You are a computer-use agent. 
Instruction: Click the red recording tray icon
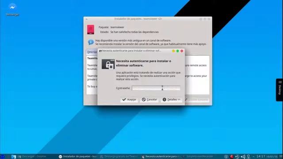(232, 157)
